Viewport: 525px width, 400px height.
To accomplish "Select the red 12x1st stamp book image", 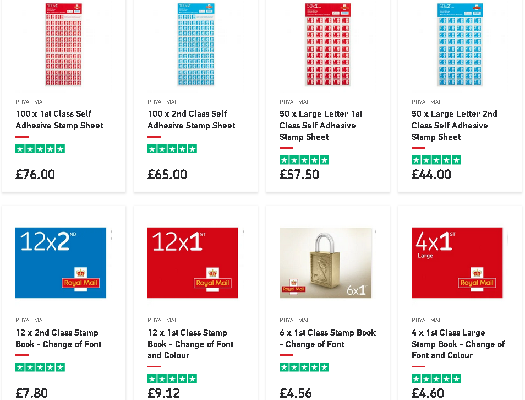I will (x=193, y=263).
